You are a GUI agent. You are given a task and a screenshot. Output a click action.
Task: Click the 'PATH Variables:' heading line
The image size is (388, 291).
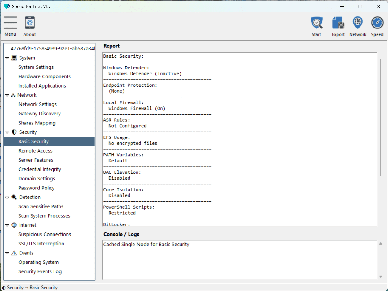[x=123, y=155]
